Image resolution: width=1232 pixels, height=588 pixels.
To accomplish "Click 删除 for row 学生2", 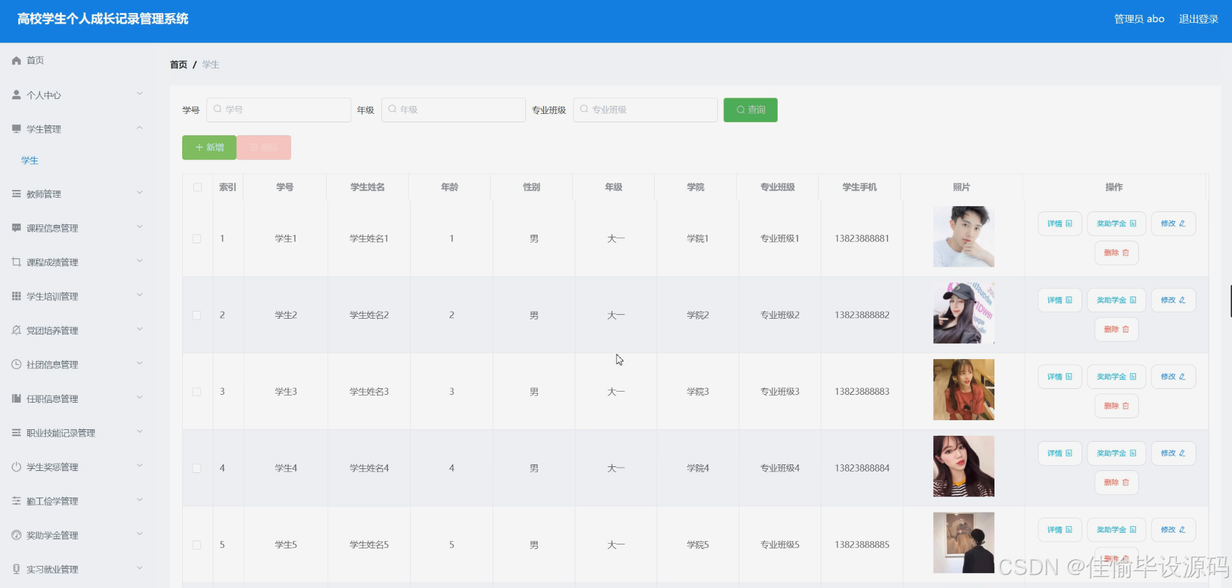I will point(1116,330).
